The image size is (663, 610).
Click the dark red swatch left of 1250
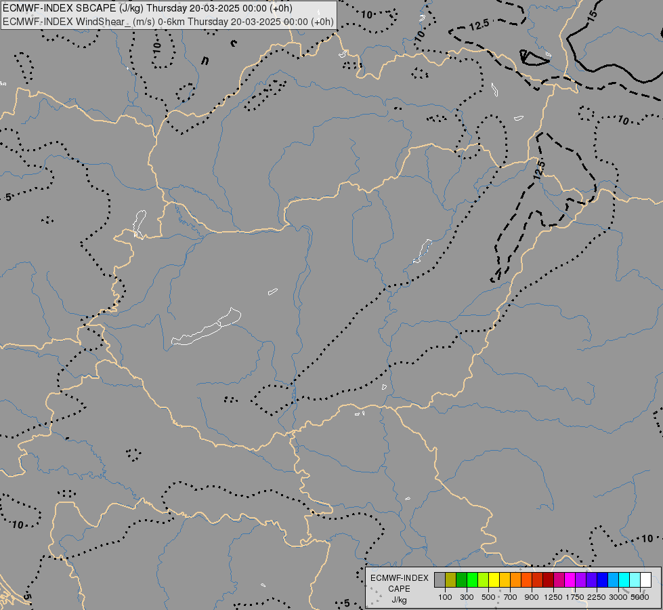tap(549, 580)
